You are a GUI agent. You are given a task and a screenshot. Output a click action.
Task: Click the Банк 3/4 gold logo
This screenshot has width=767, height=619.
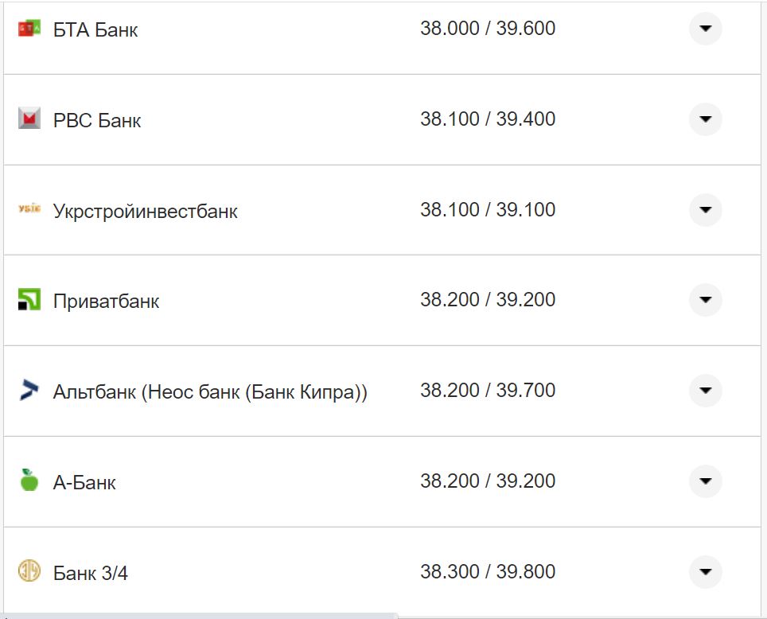(29, 571)
